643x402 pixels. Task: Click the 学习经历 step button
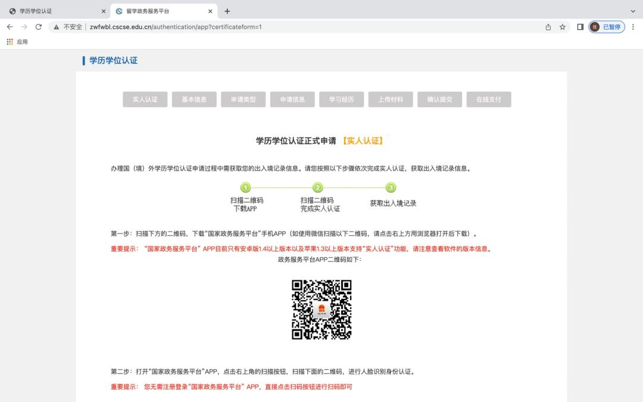click(342, 99)
